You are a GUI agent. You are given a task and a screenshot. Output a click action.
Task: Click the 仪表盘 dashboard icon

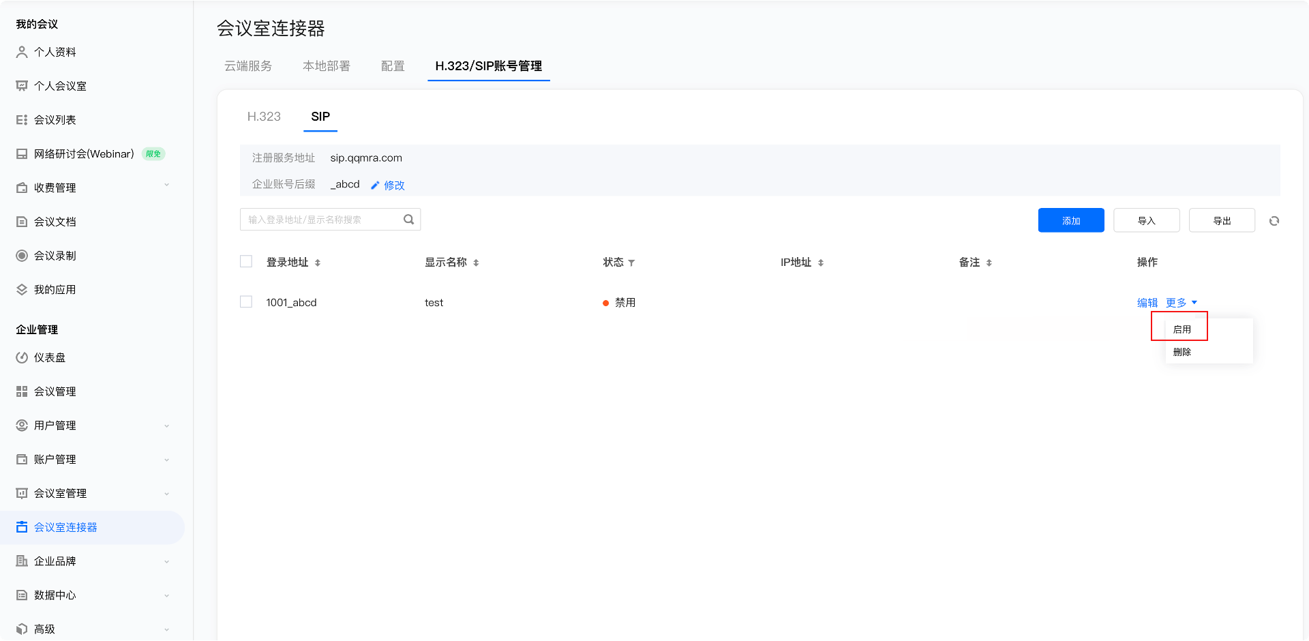coord(22,357)
